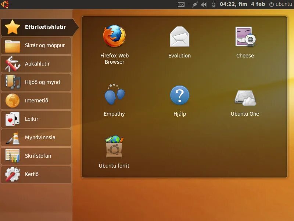Click the "Empathy" label text
Viewport: 294px width, 221px height.
tap(114, 114)
